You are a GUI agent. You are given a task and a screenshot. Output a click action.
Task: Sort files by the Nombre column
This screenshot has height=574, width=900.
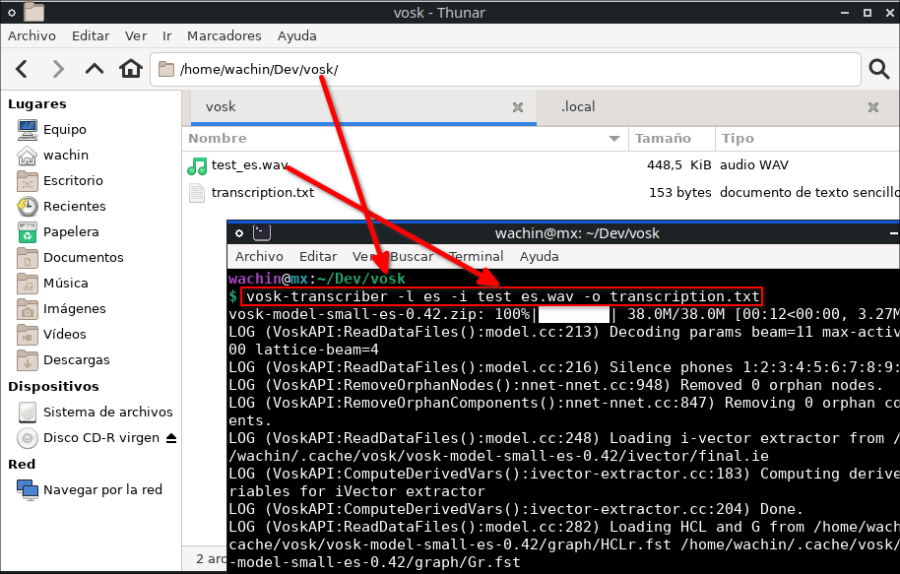[x=406, y=139]
